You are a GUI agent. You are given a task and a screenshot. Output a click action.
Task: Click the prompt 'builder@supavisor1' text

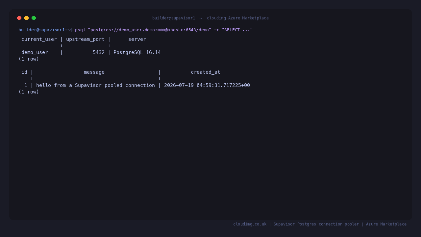tap(41, 30)
